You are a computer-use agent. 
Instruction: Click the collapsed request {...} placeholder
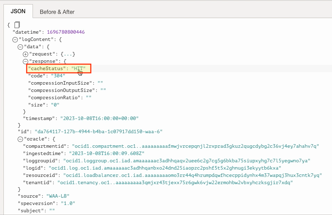click(x=68, y=54)
